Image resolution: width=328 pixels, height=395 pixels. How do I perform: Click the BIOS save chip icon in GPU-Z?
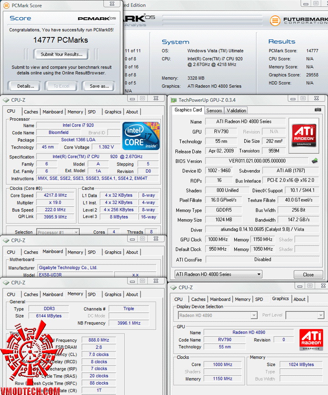pyautogui.click(x=315, y=161)
